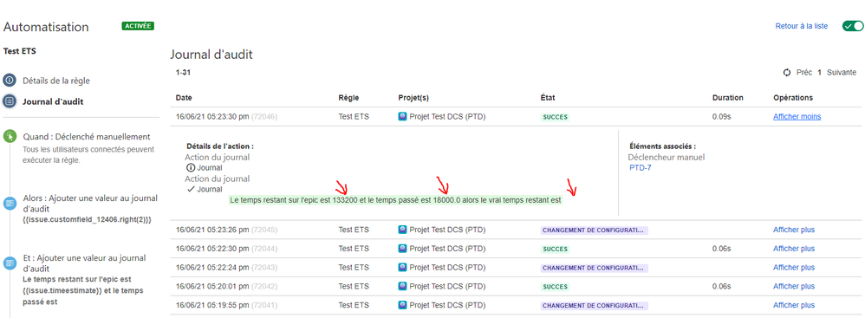
Task: Click the green manual trigger icon
Action: click(x=10, y=136)
